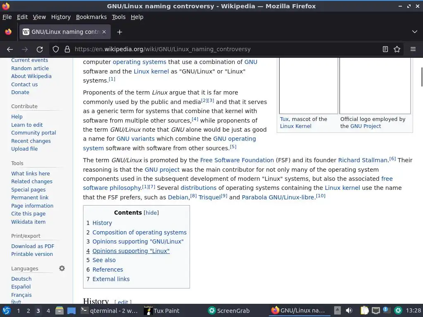Toggle reader view icon in address bar

[x=385, y=50]
